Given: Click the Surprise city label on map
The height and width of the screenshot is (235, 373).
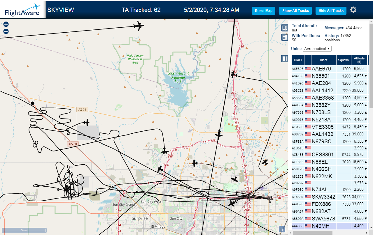Looking at the screenshot, I should [x=140, y=218].
